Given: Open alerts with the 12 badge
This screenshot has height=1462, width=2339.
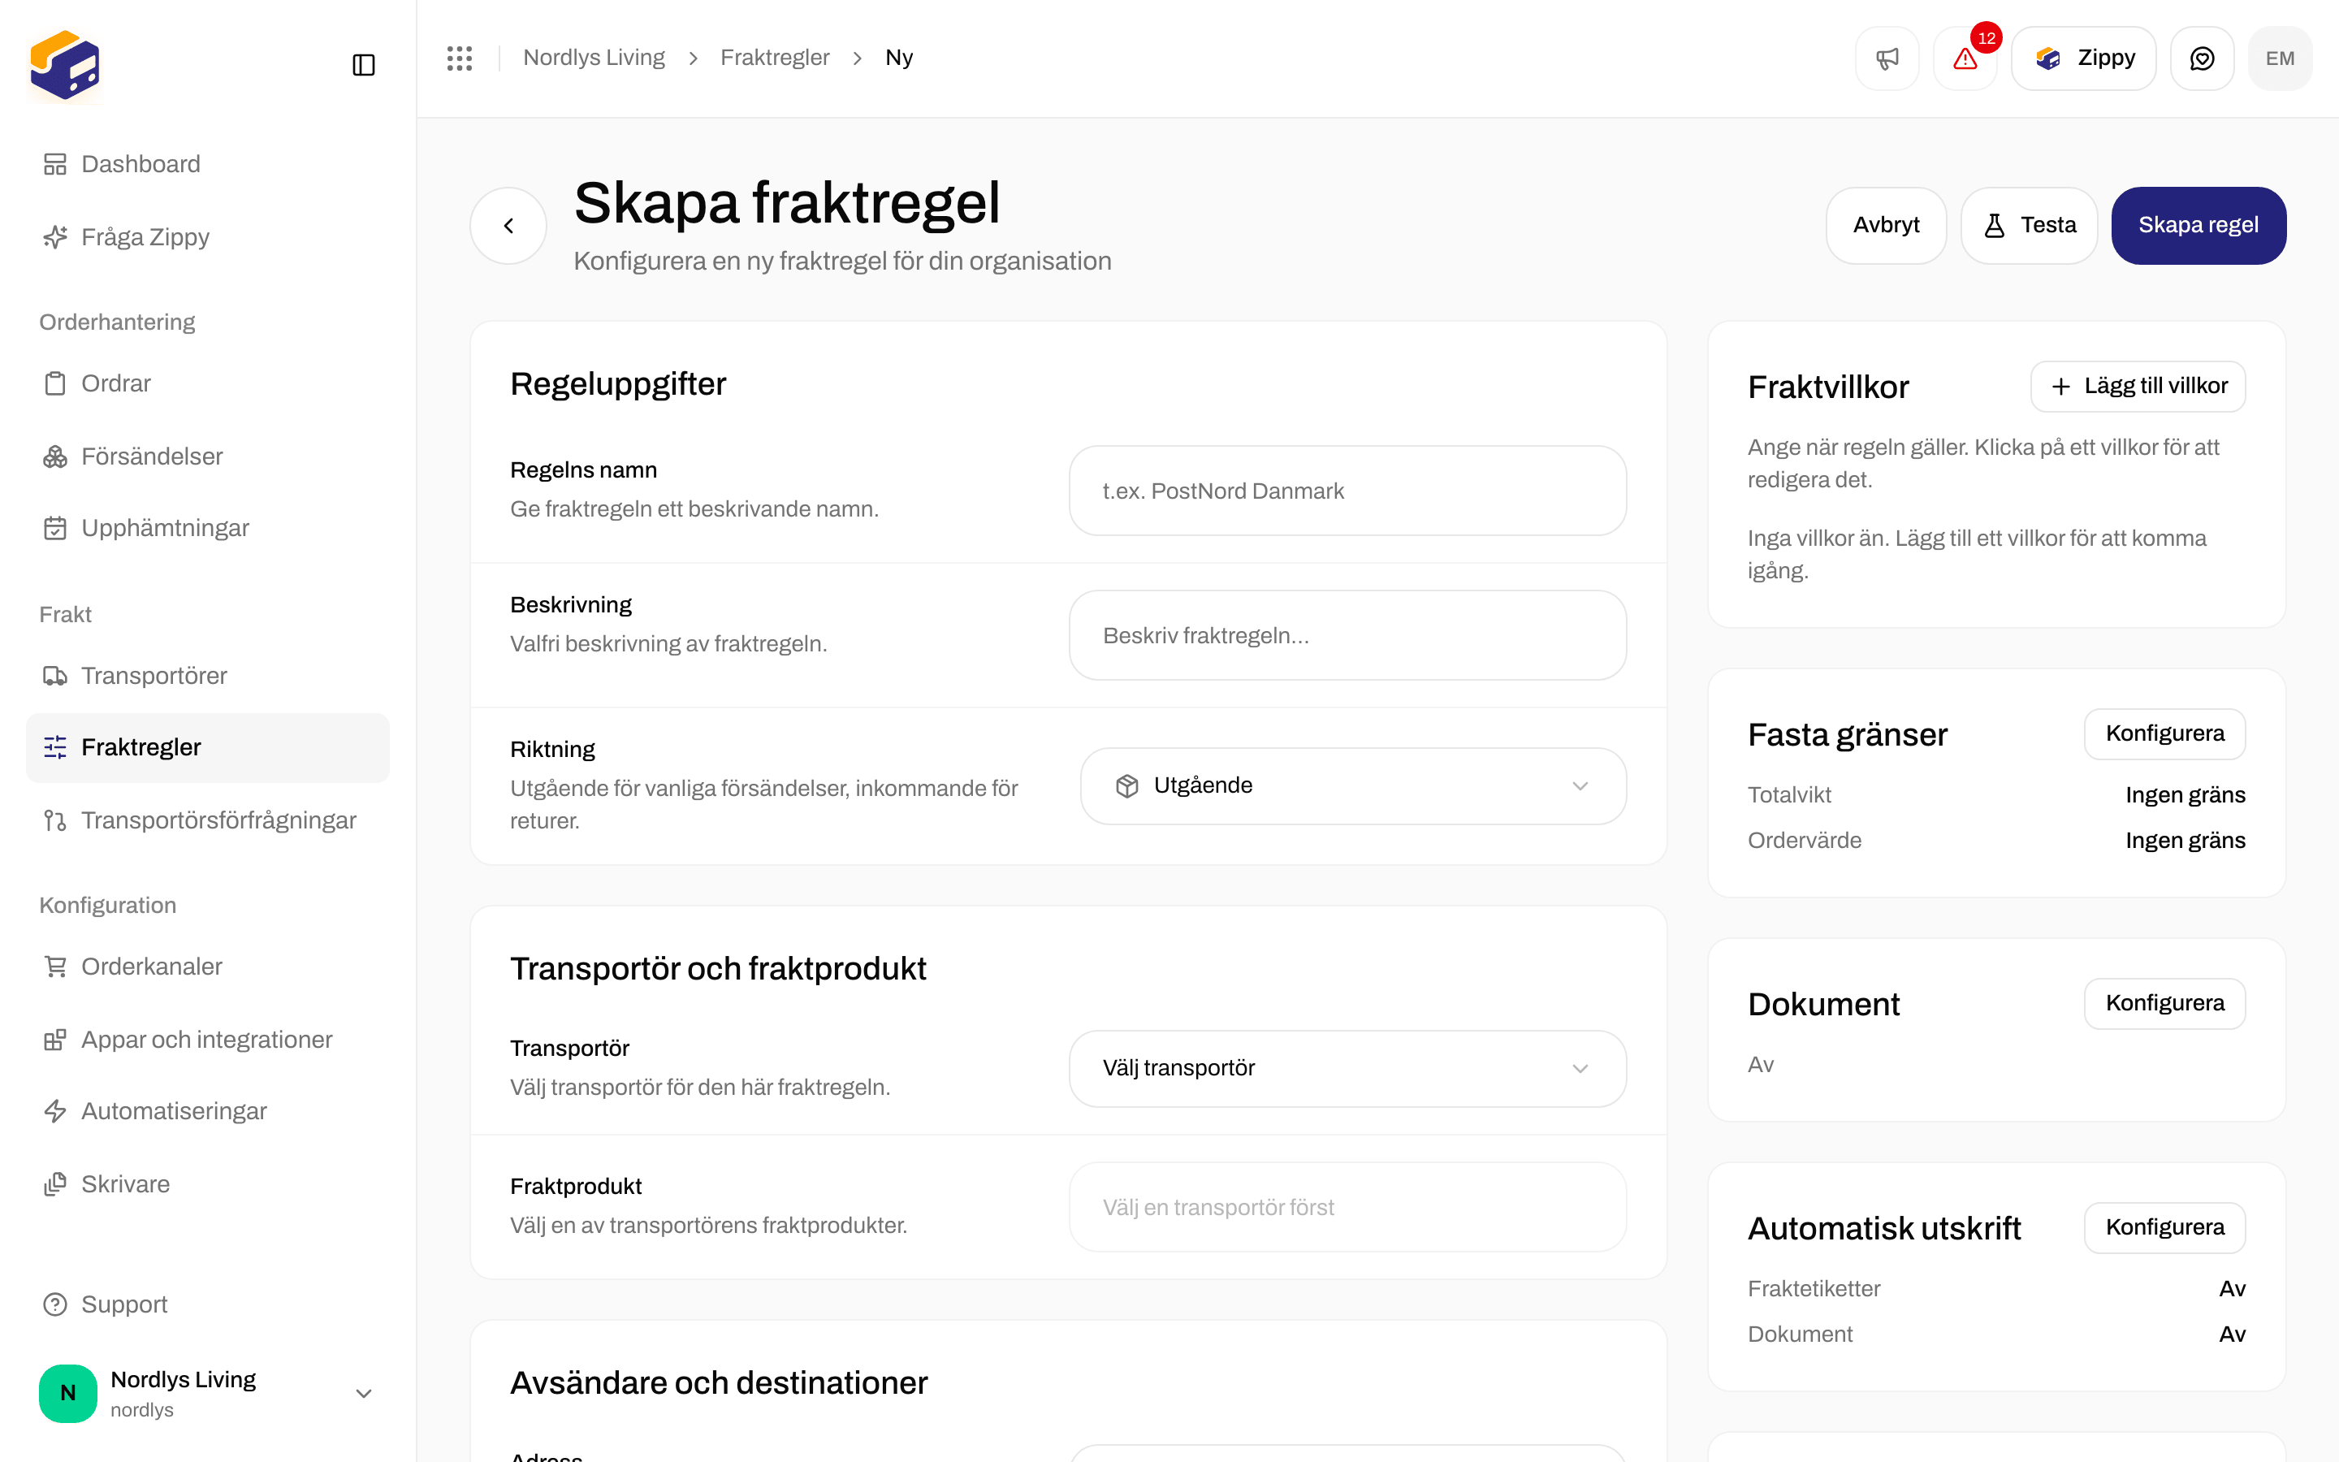Looking at the screenshot, I should coord(1965,58).
